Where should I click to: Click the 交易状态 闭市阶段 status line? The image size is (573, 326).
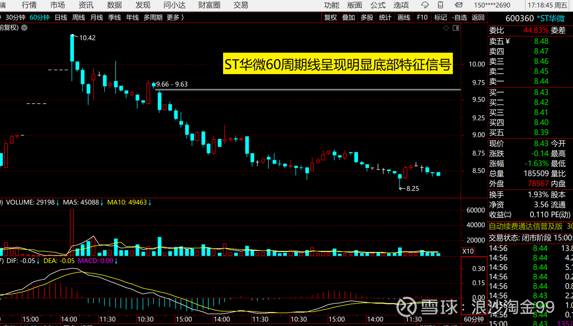[x=530, y=238]
